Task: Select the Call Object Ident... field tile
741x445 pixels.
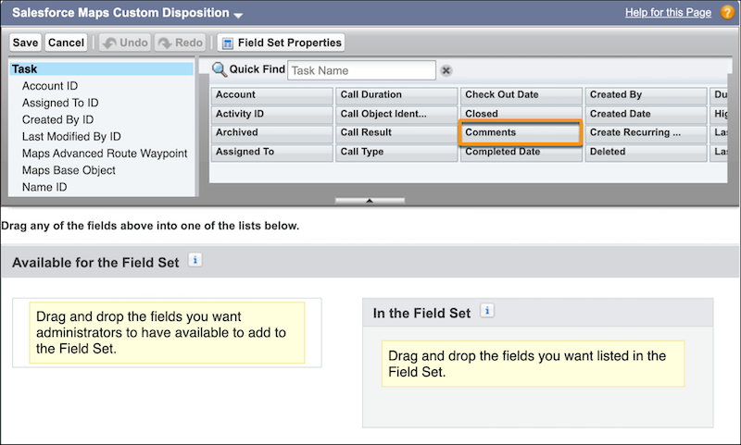Action: pyautogui.click(x=396, y=115)
